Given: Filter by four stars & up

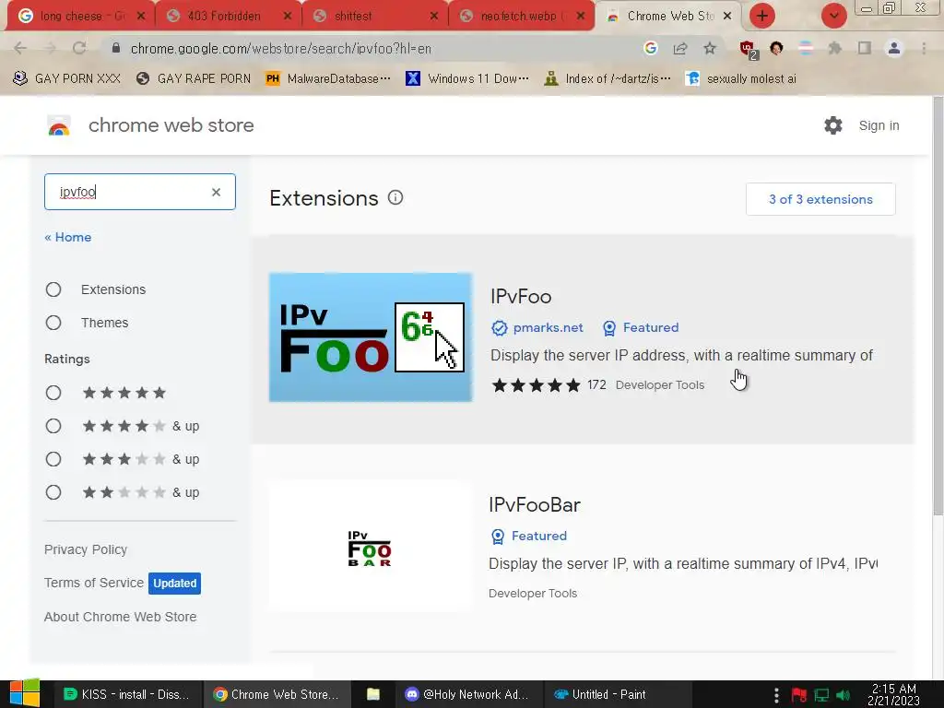Looking at the screenshot, I should pyautogui.click(x=53, y=426).
